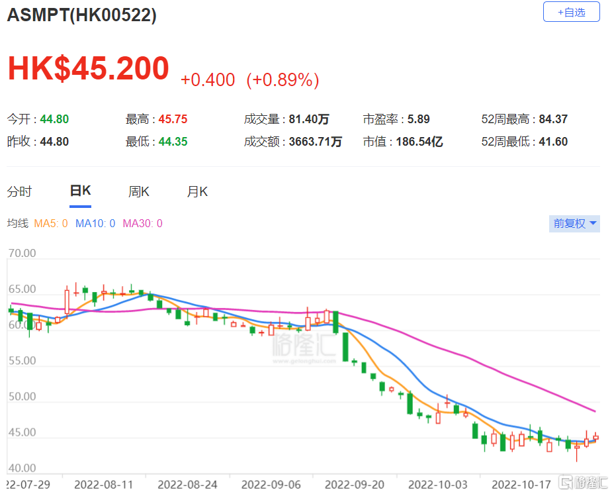The width and height of the screenshot is (612, 494).
Task: Click the 52周最低 value 41.60
Action: [x=553, y=141]
